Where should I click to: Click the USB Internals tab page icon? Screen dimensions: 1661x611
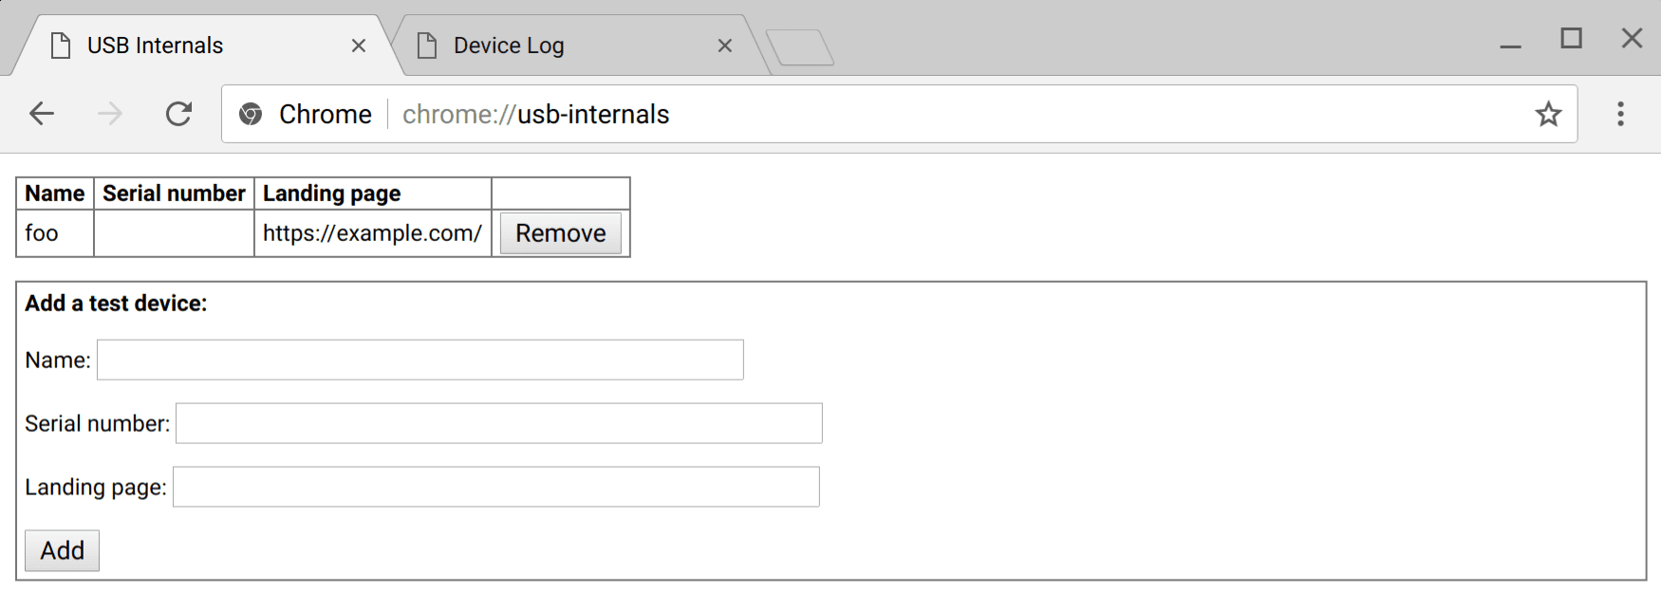pyautogui.click(x=61, y=44)
